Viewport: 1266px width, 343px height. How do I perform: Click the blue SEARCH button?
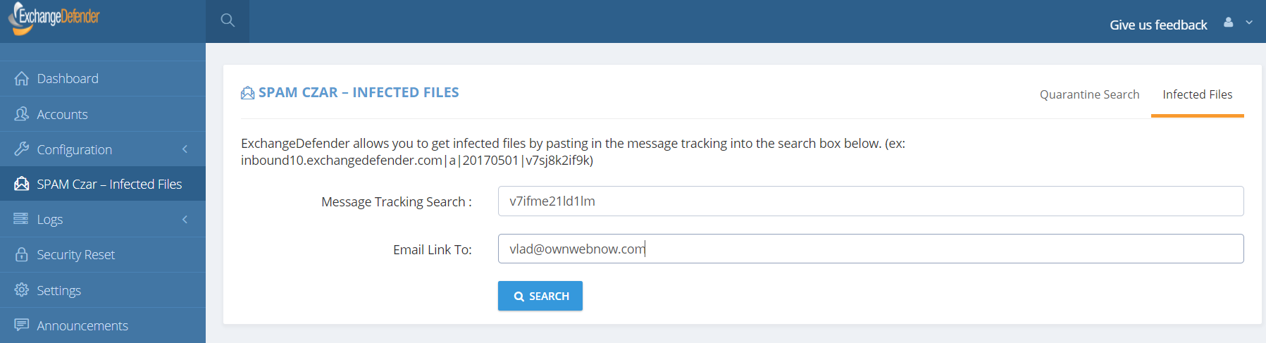click(540, 296)
